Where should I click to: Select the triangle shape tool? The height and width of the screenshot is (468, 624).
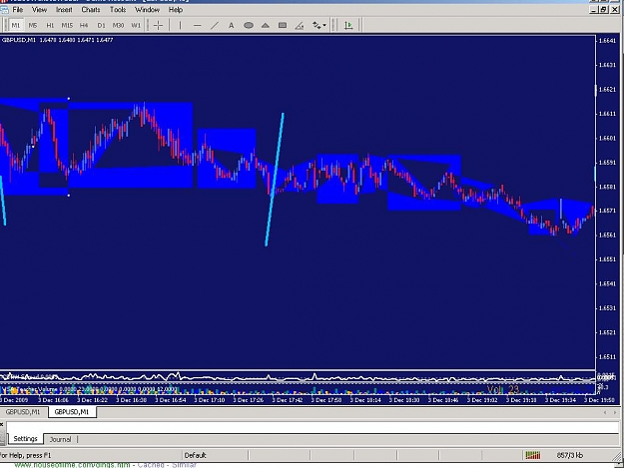[266, 26]
